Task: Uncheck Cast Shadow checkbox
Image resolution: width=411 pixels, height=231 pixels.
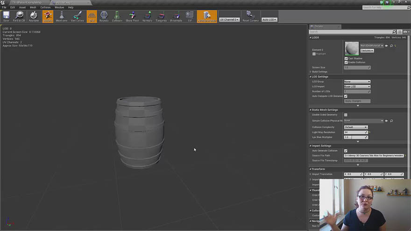Action: pos(346,58)
